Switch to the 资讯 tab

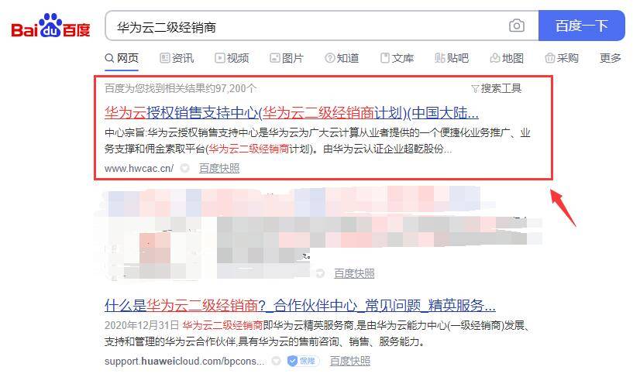[x=177, y=58]
